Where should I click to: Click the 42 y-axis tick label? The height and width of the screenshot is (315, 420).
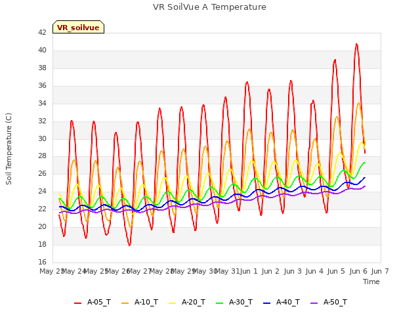tap(42, 32)
